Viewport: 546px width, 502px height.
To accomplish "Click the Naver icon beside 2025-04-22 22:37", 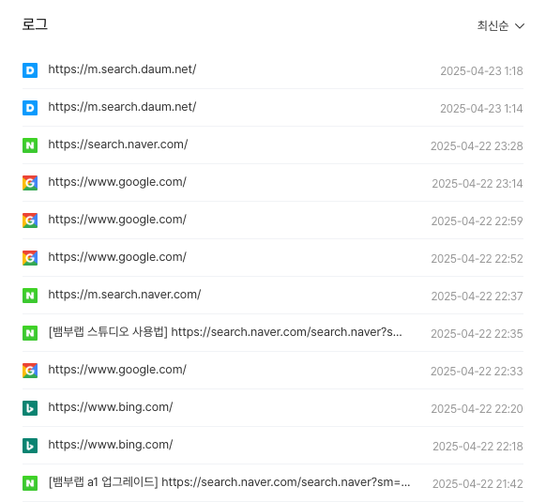I will point(30,296).
